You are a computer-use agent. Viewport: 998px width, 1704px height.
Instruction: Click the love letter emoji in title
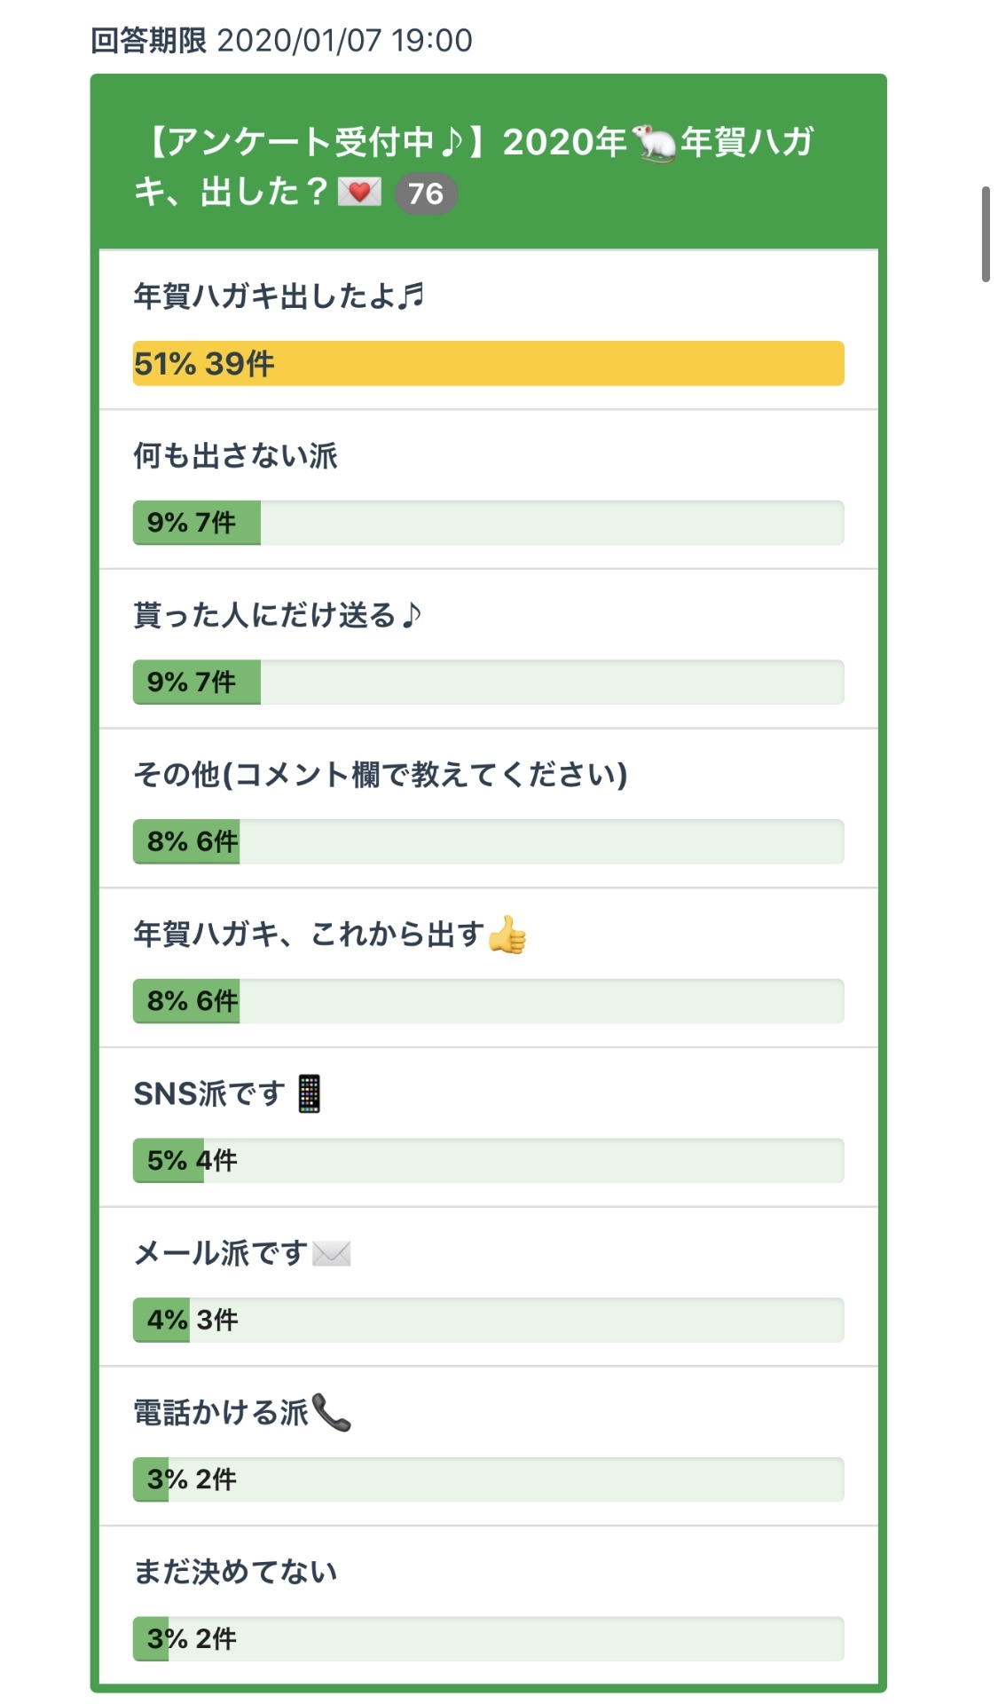(x=359, y=192)
